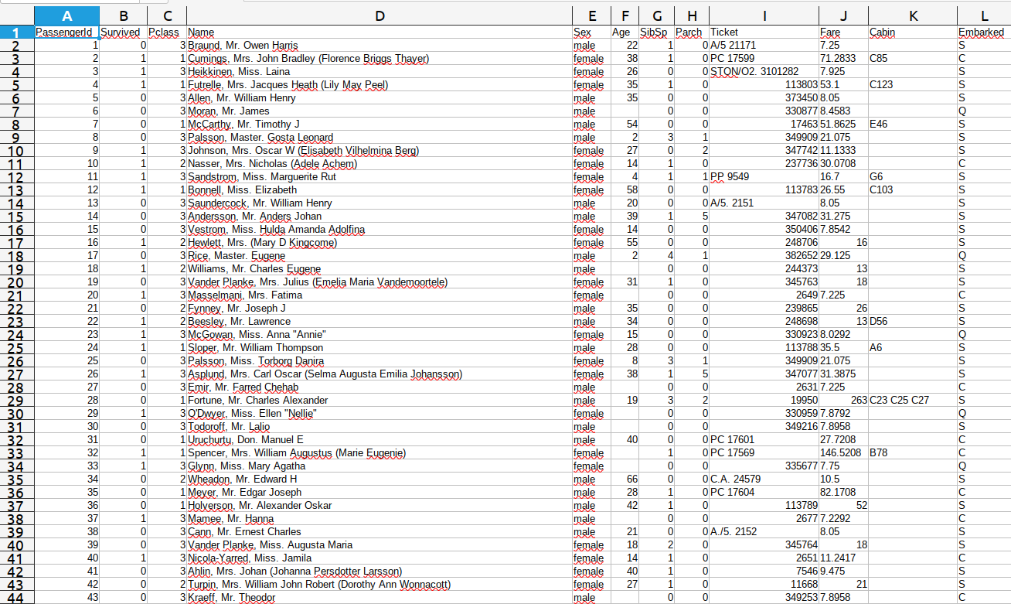Select ticket cell STON/O2. 3101282
The width and height of the screenshot is (1011, 604).
pos(764,72)
